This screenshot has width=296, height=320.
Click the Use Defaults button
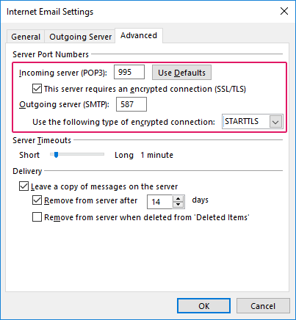tap(181, 73)
